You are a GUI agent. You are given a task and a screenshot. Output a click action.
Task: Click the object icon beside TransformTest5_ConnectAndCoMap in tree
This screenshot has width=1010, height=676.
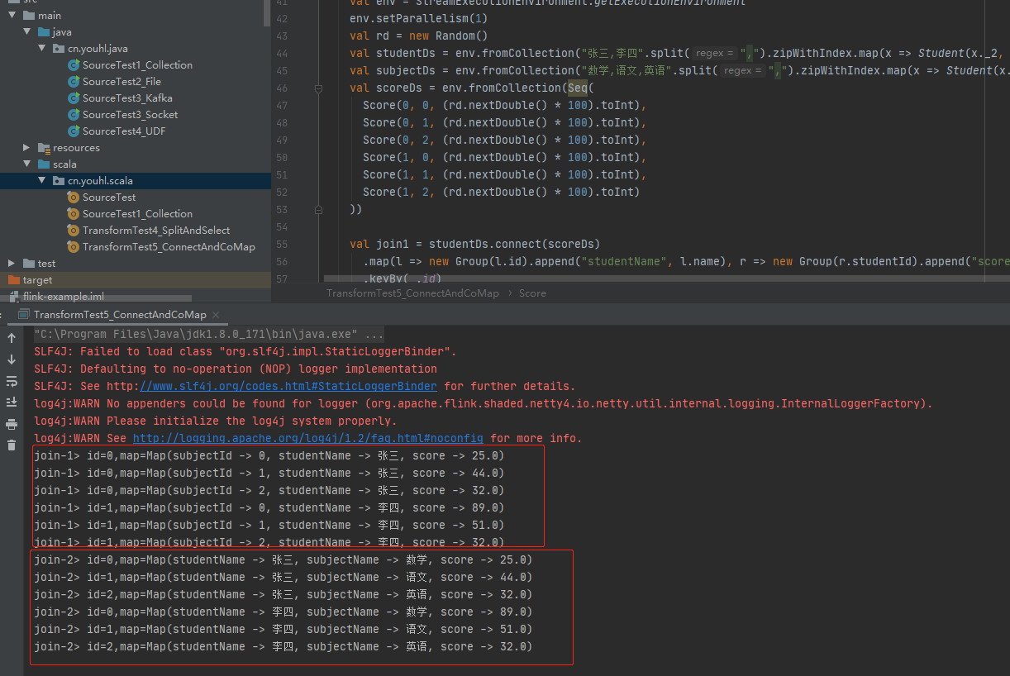coord(74,247)
